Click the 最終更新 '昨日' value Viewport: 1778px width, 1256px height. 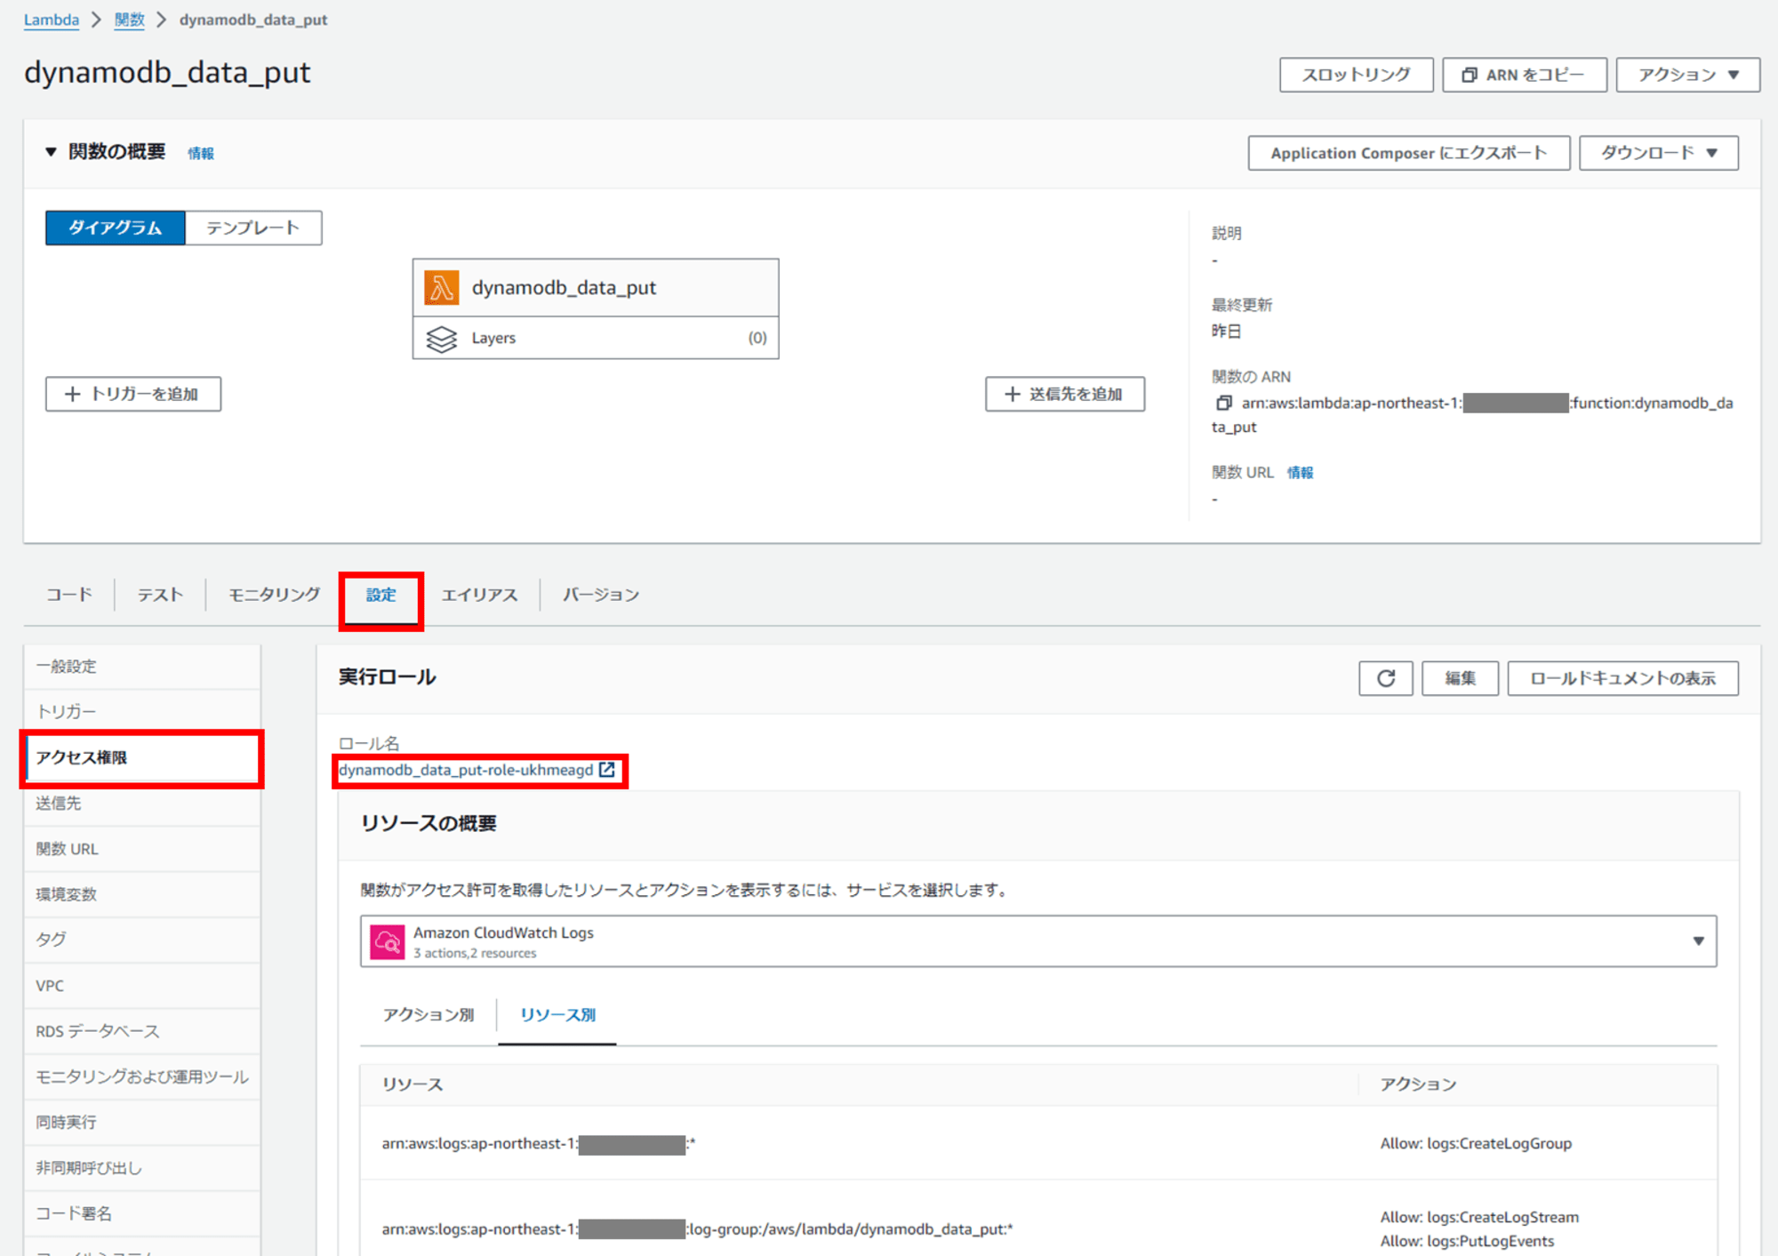[x=1226, y=332]
